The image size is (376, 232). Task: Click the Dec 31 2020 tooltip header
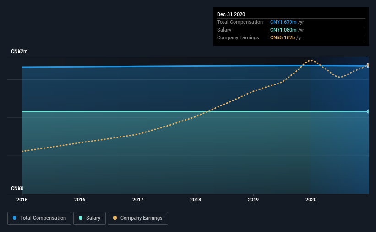(231, 14)
